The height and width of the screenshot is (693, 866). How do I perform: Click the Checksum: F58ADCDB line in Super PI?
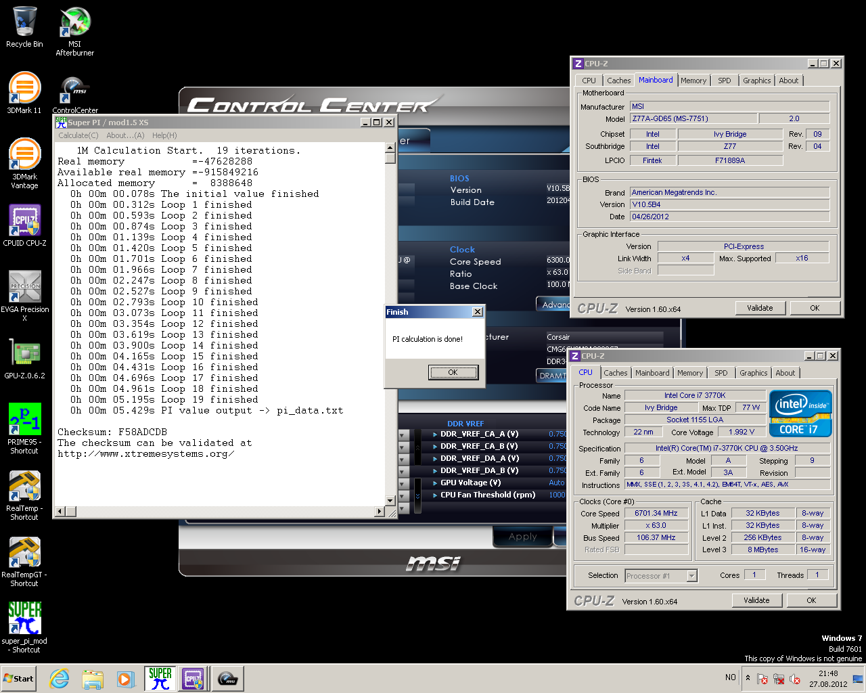(x=112, y=432)
